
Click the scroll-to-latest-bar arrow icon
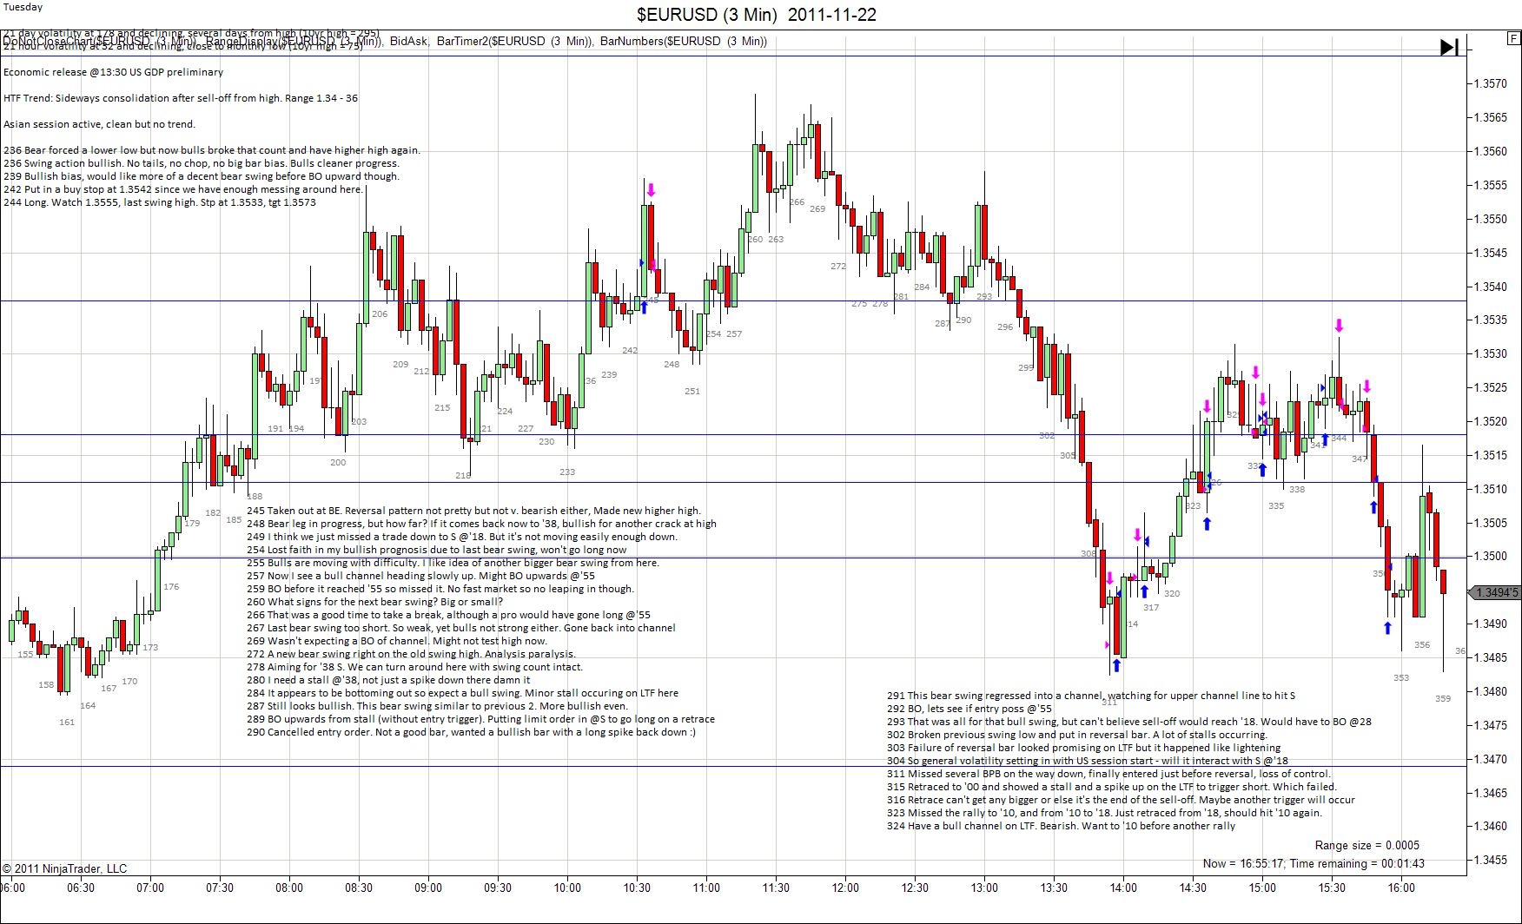click(1450, 47)
